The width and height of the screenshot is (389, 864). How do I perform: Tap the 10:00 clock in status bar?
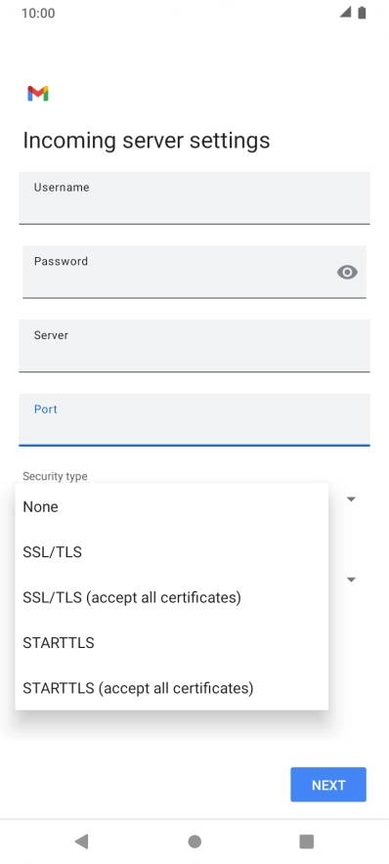coord(38,14)
